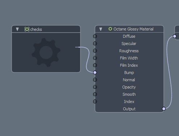The image size is (179, 136).
Task: Select the Film Width input pin
Action: coord(95,58)
